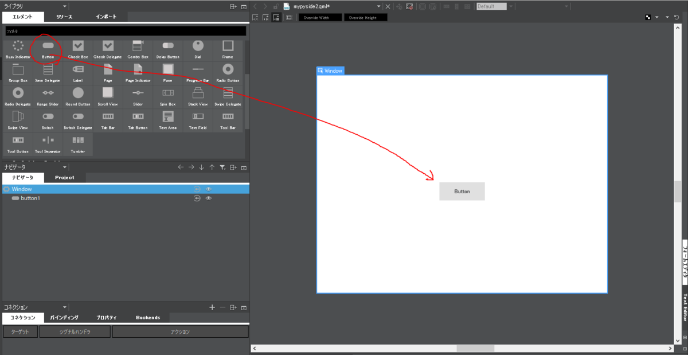Move item down with navigator arrow
This screenshot has width=688, height=355.
(201, 167)
